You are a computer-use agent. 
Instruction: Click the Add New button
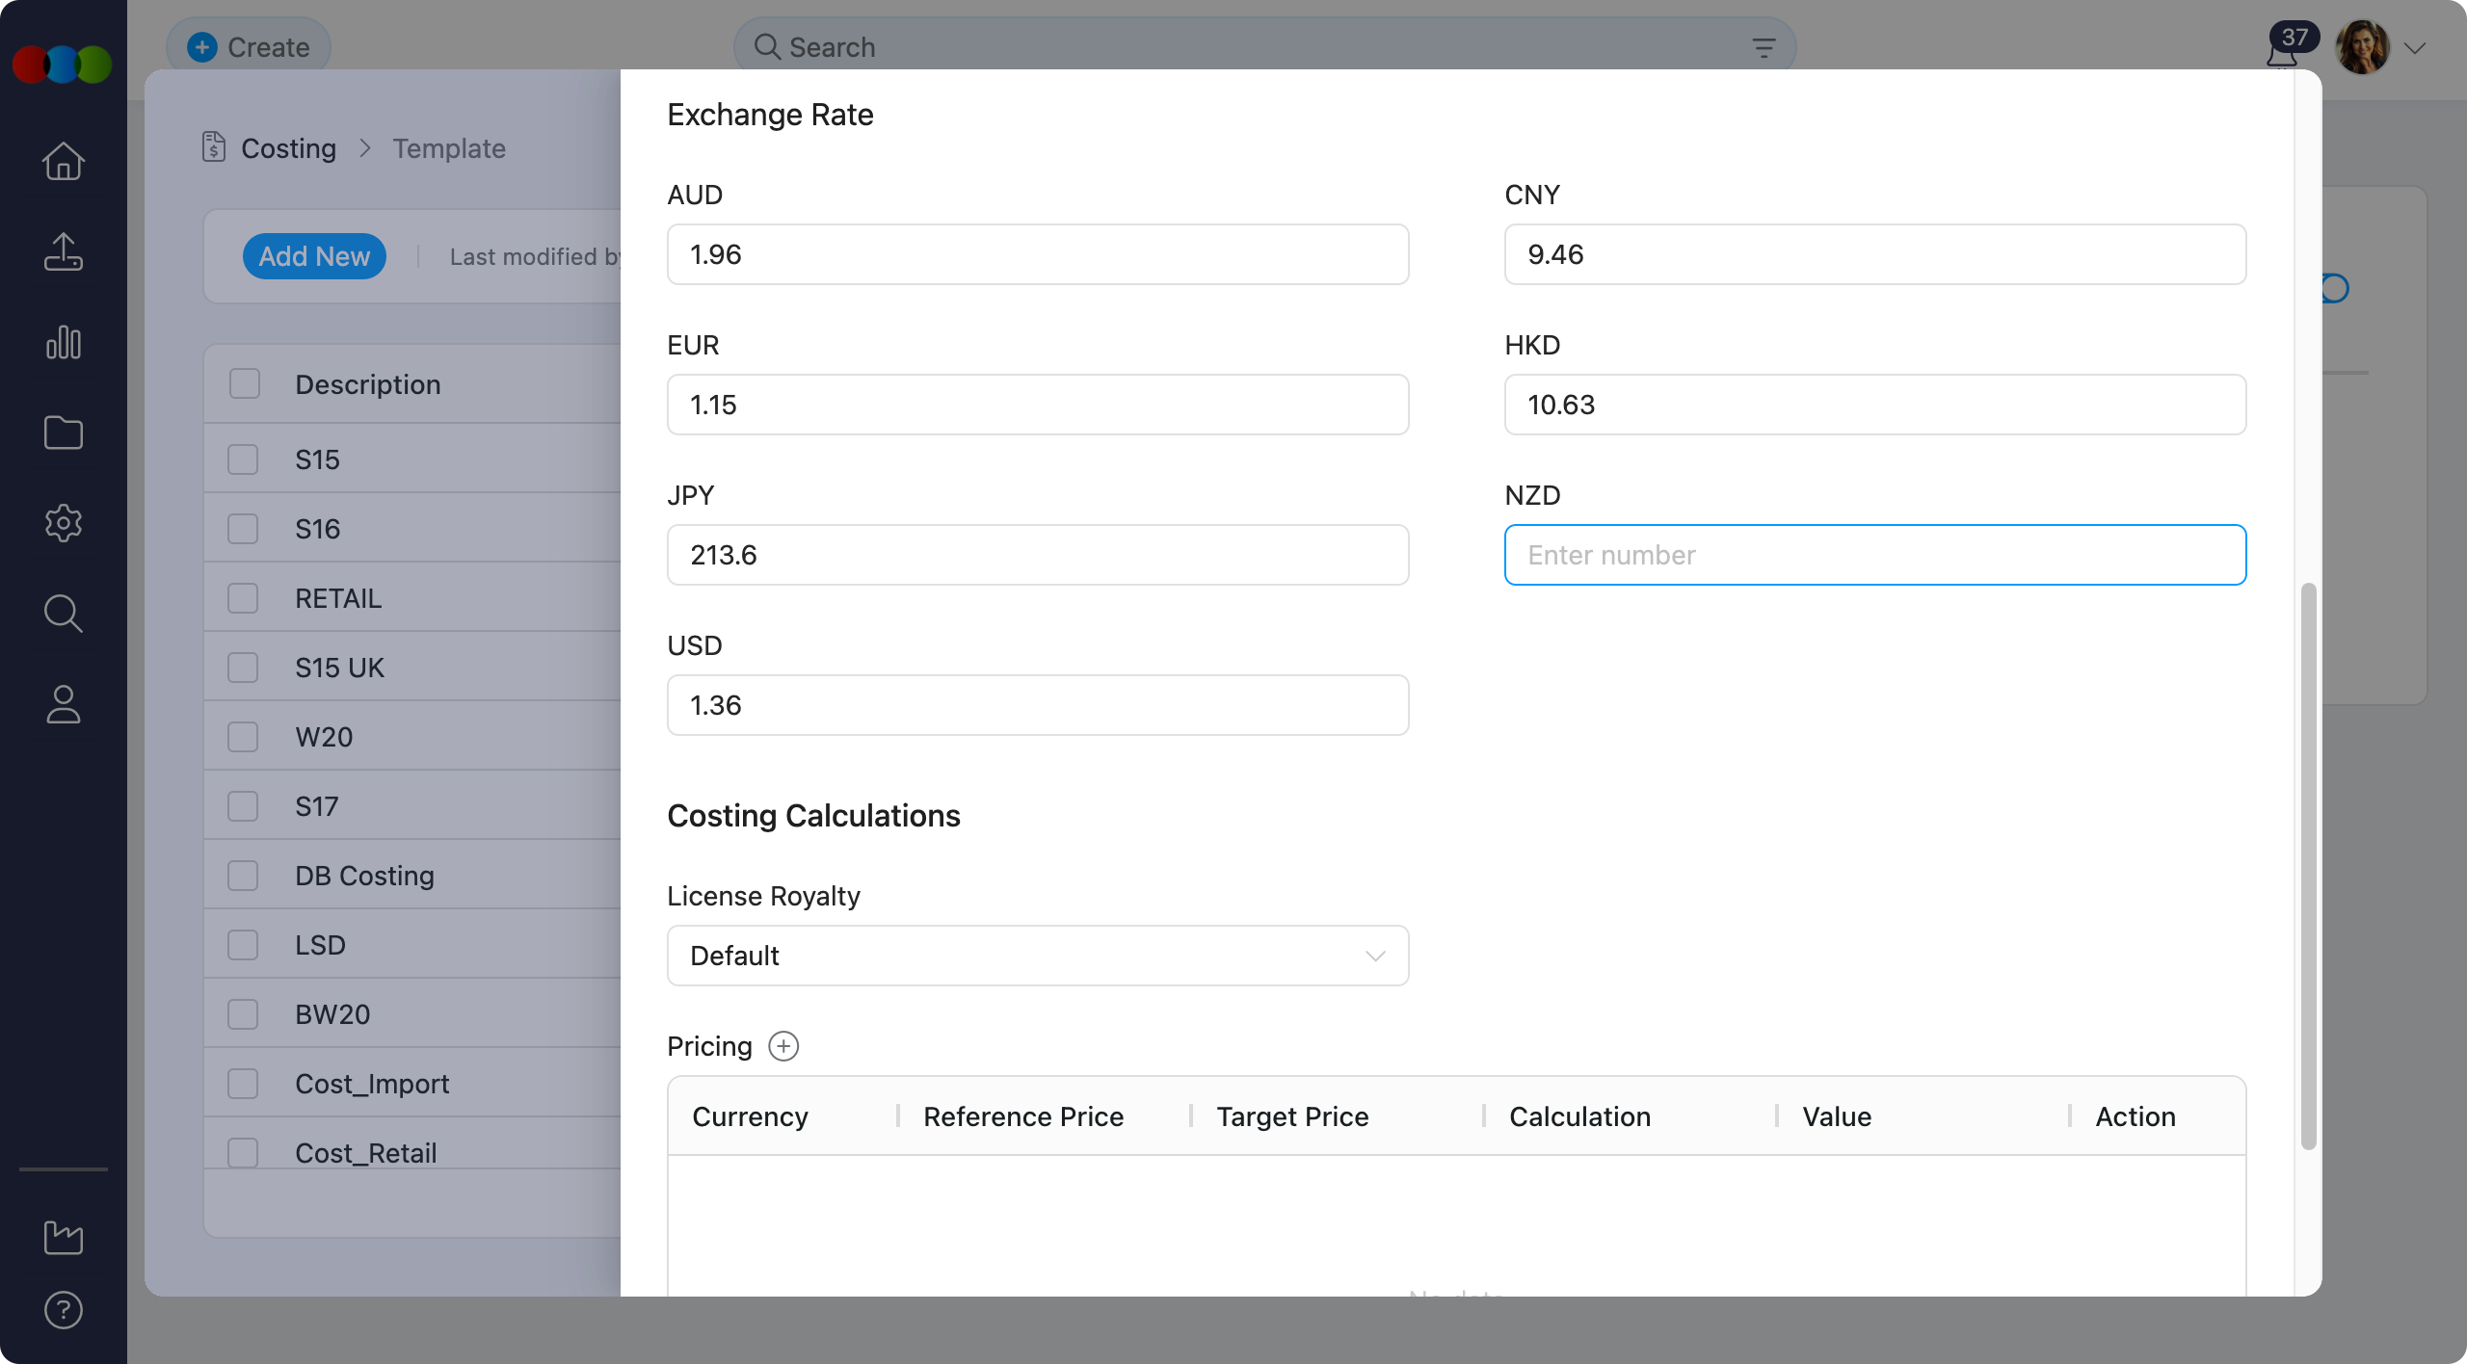click(x=314, y=255)
